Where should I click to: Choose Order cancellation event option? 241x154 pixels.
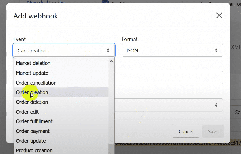click(x=36, y=83)
